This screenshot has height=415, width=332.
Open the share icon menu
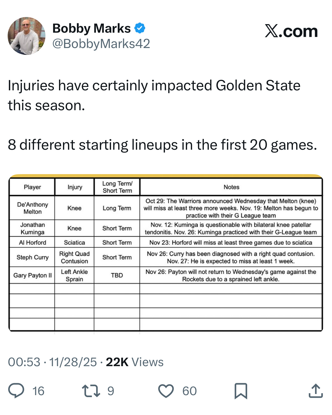click(316, 391)
